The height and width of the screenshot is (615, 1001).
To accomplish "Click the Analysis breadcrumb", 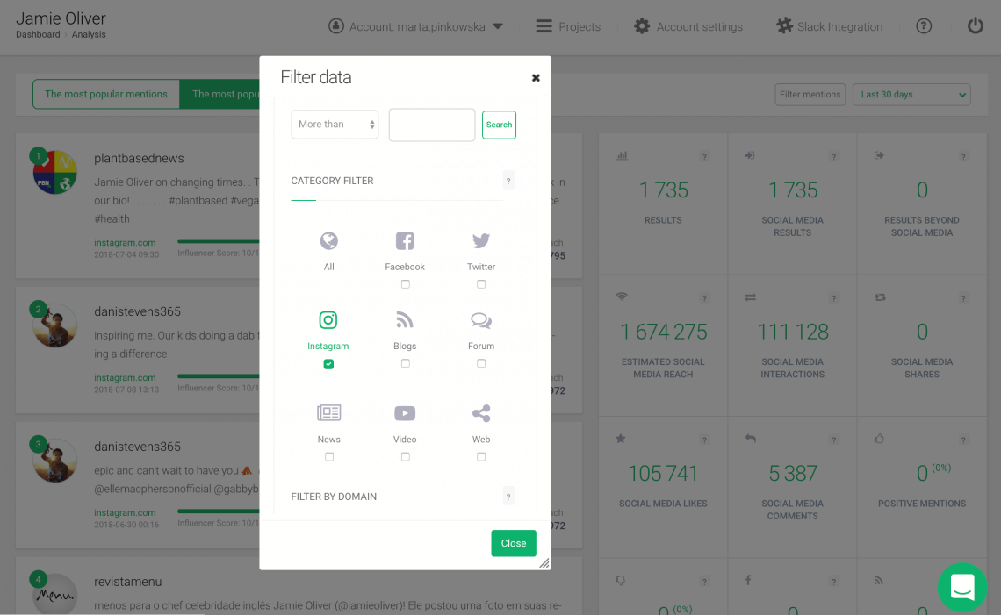I will tap(89, 34).
